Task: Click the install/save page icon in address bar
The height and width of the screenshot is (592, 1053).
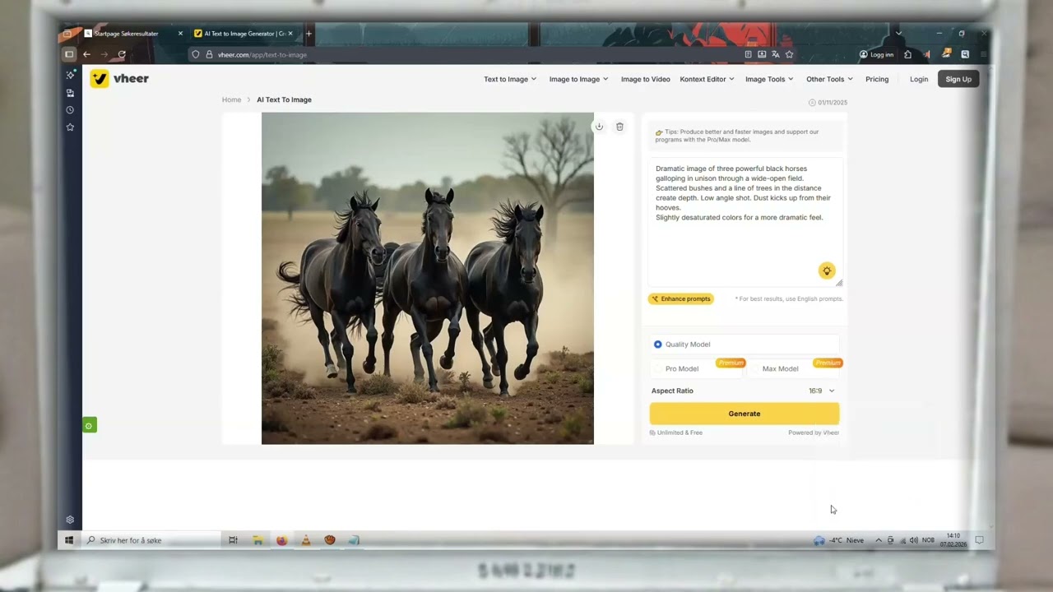Action: pyautogui.click(x=762, y=54)
